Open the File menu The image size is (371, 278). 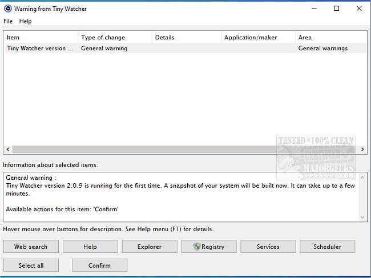(8, 21)
